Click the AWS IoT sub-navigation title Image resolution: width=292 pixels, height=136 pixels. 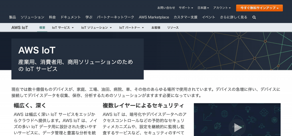[20, 28]
